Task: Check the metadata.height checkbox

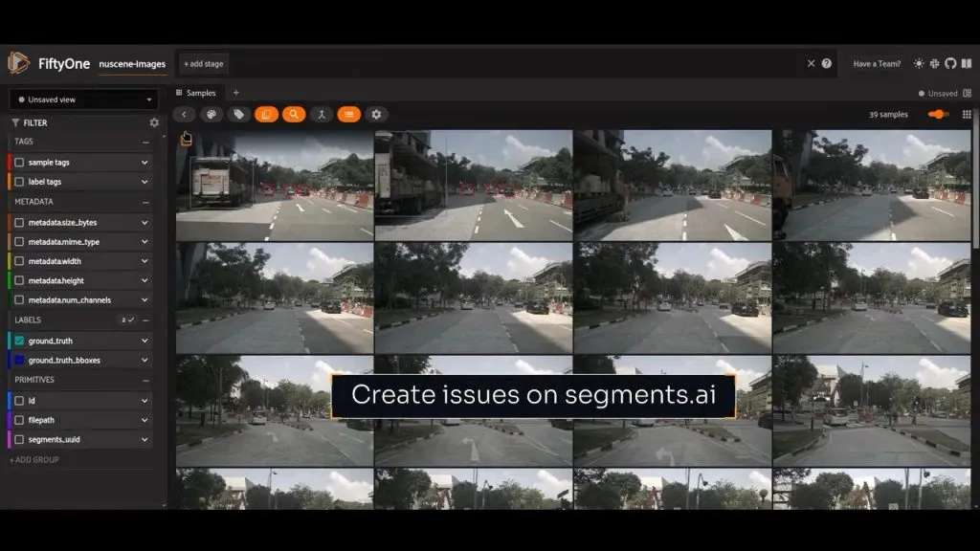Action: (19, 280)
